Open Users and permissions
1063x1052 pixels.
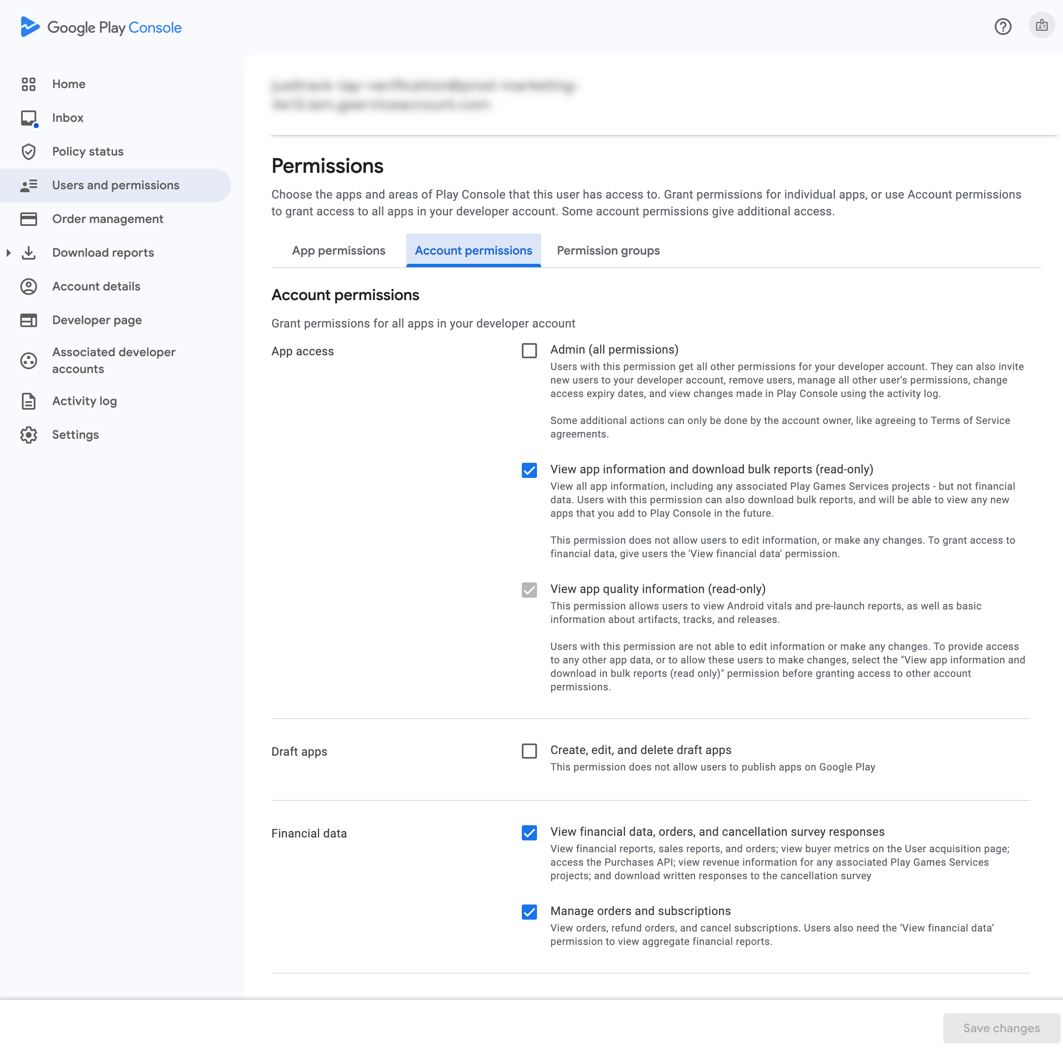click(x=115, y=185)
